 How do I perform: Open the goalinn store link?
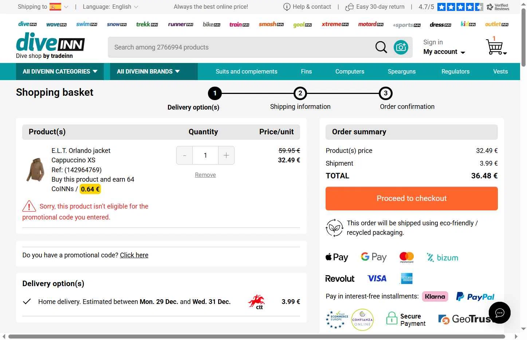point(303,24)
